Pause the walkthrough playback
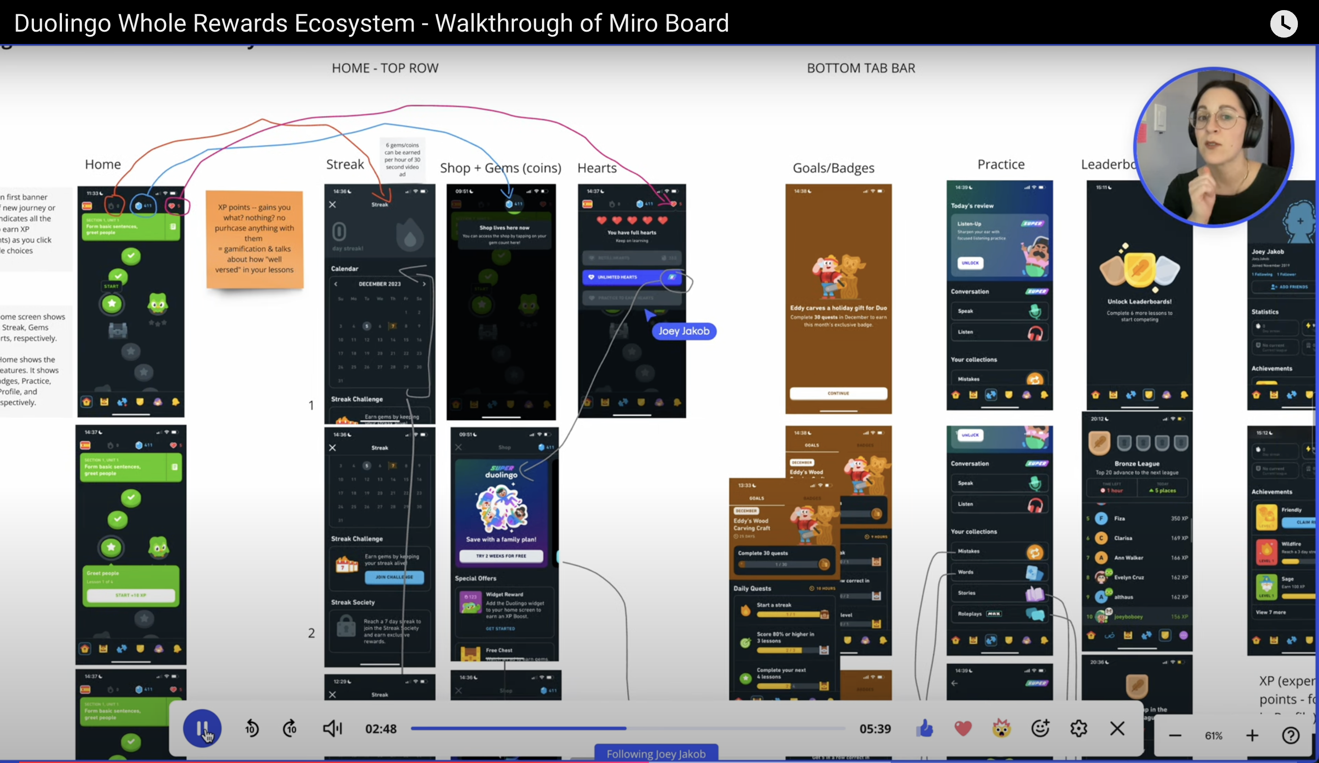 pyautogui.click(x=201, y=728)
